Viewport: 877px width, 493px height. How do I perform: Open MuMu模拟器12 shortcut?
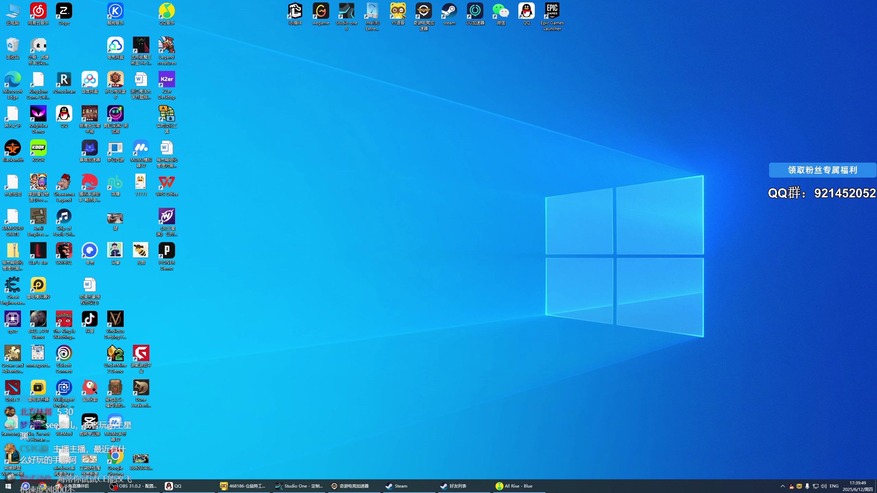point(141,154)
